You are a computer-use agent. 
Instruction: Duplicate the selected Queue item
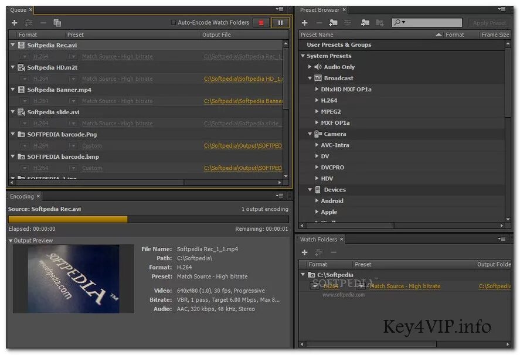point(57,22)
